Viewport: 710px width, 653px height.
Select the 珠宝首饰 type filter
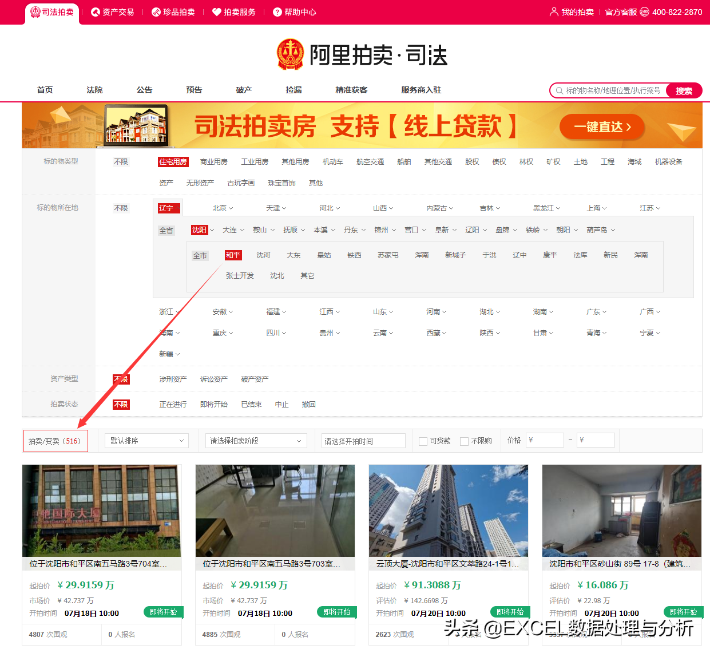pyautogui.click(x=281, y=183)
